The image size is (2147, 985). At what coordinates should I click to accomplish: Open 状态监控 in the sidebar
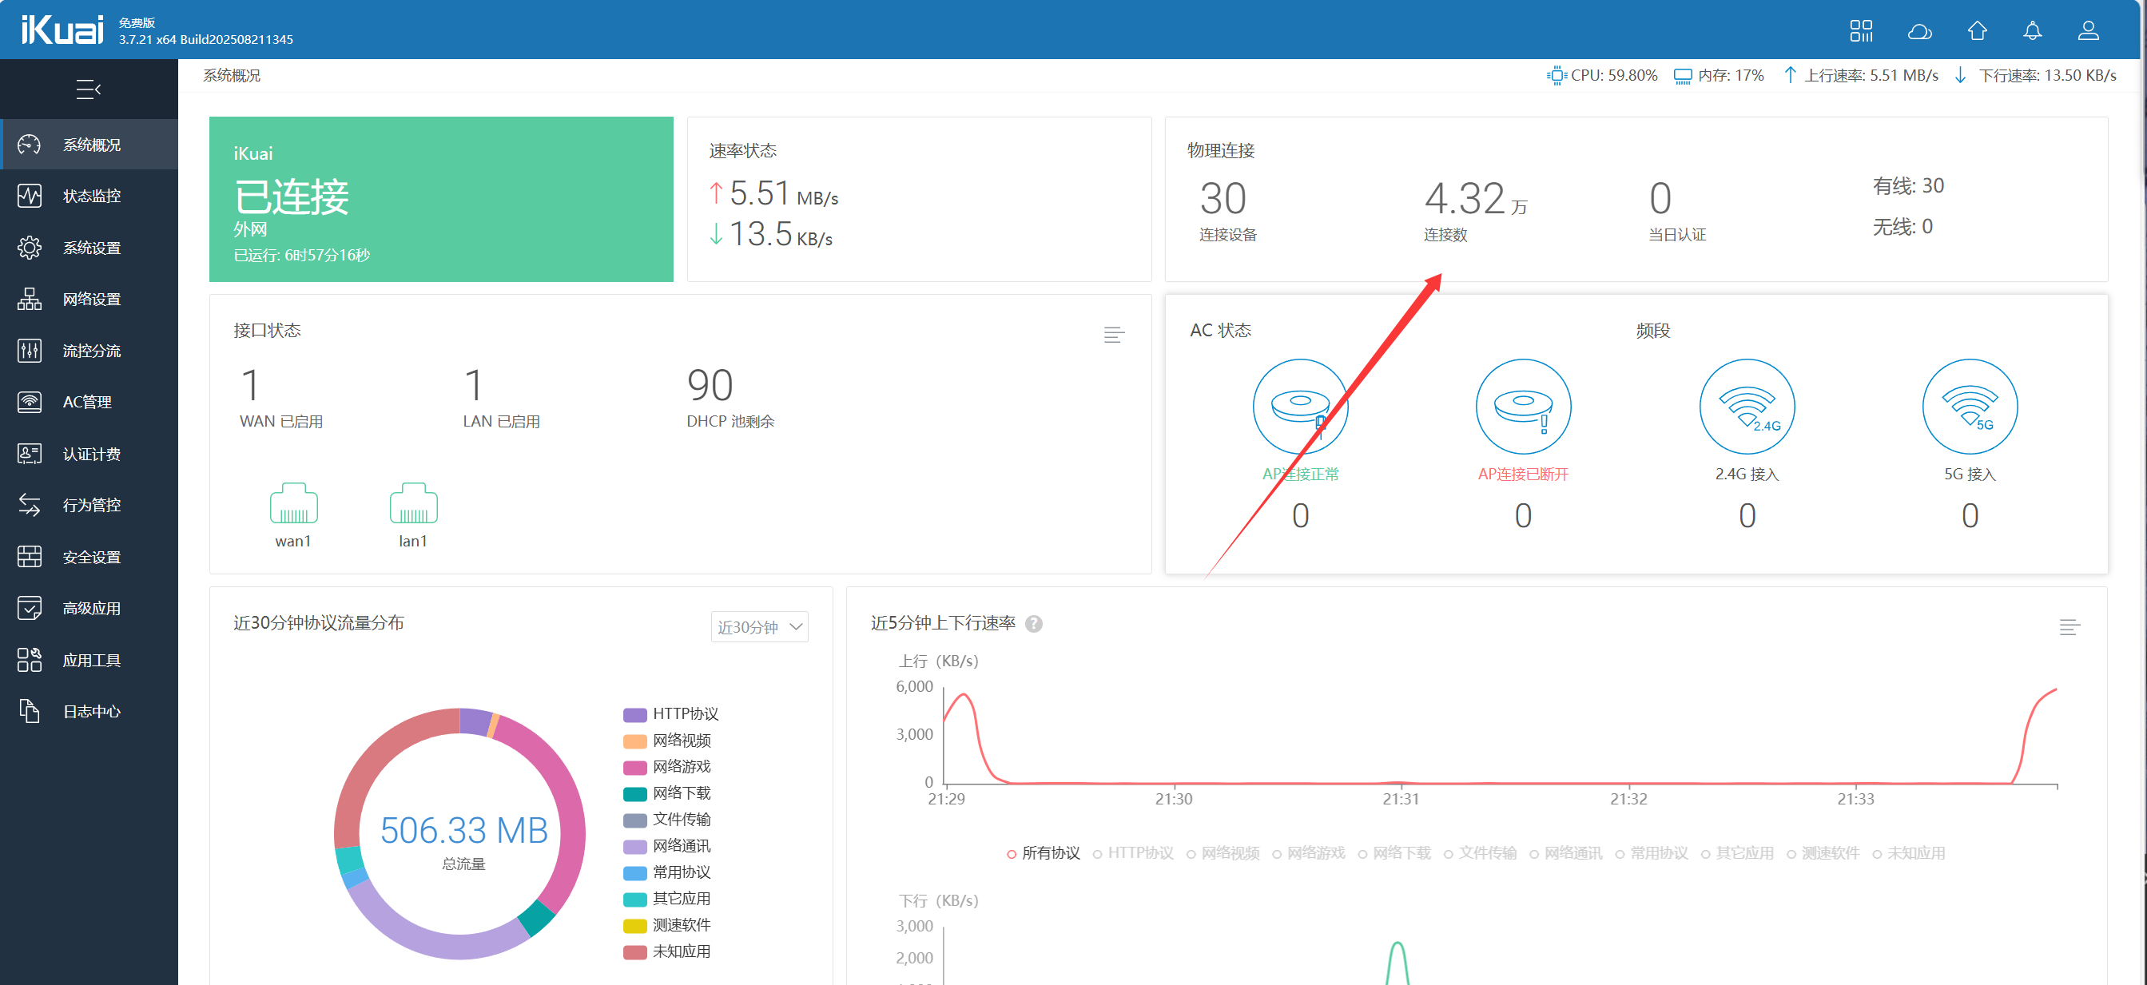tap(91, 196)
